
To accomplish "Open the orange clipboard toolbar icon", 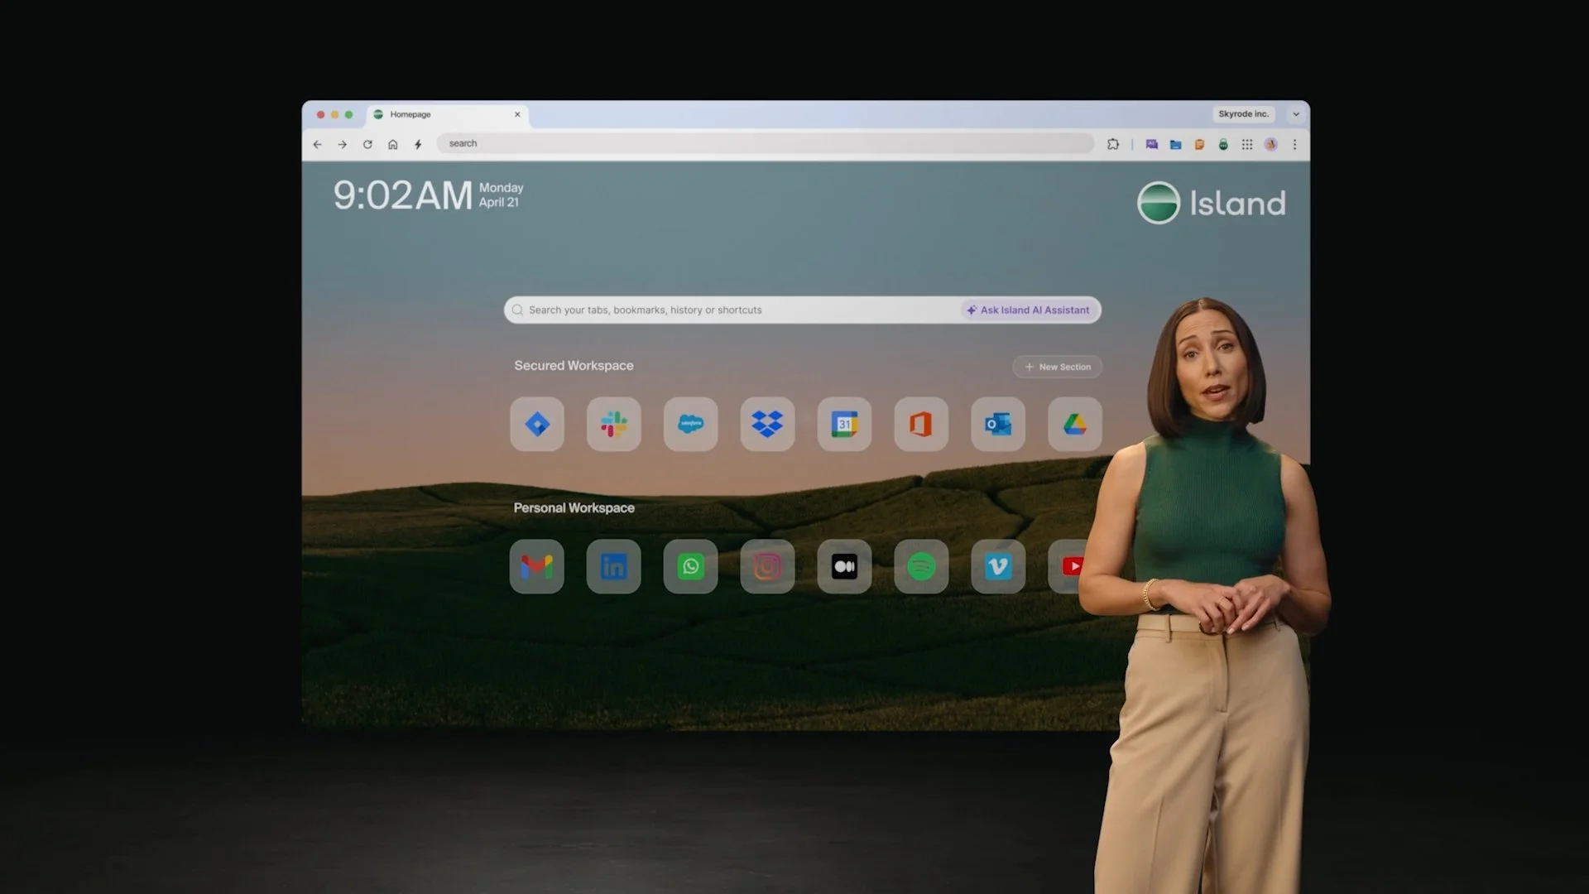I will click(x=1199, y=144).
